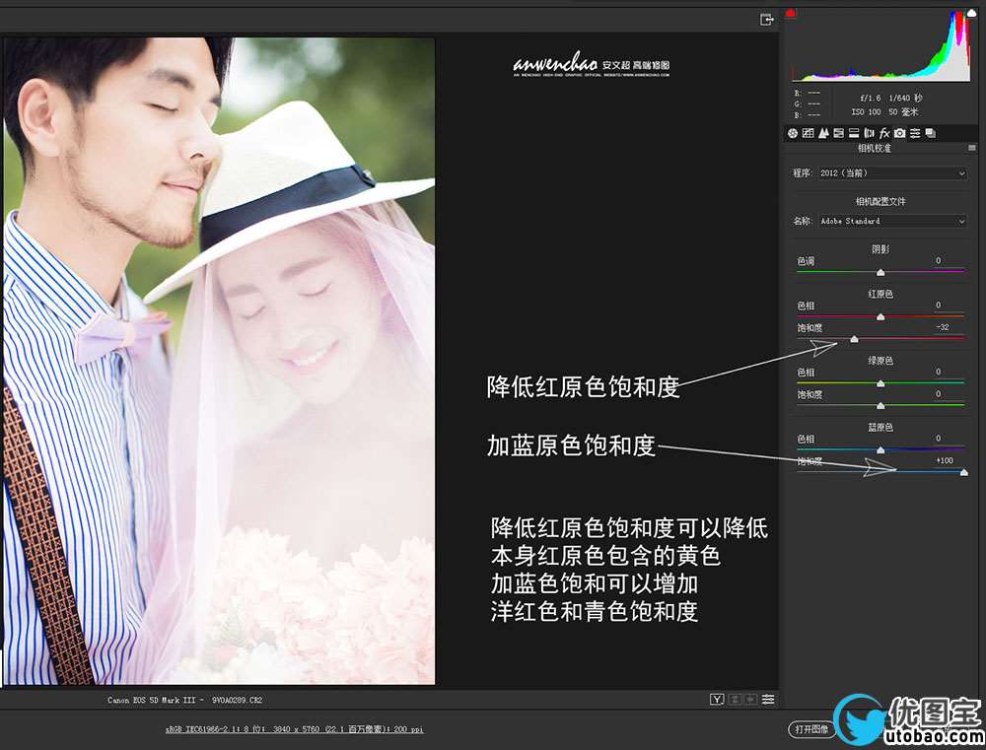Toggle shadow clipping warning in histogram
Viewport: 986px width, 750px height.
791,14
